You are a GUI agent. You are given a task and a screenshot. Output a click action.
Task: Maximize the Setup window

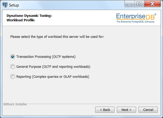point(139,4)
